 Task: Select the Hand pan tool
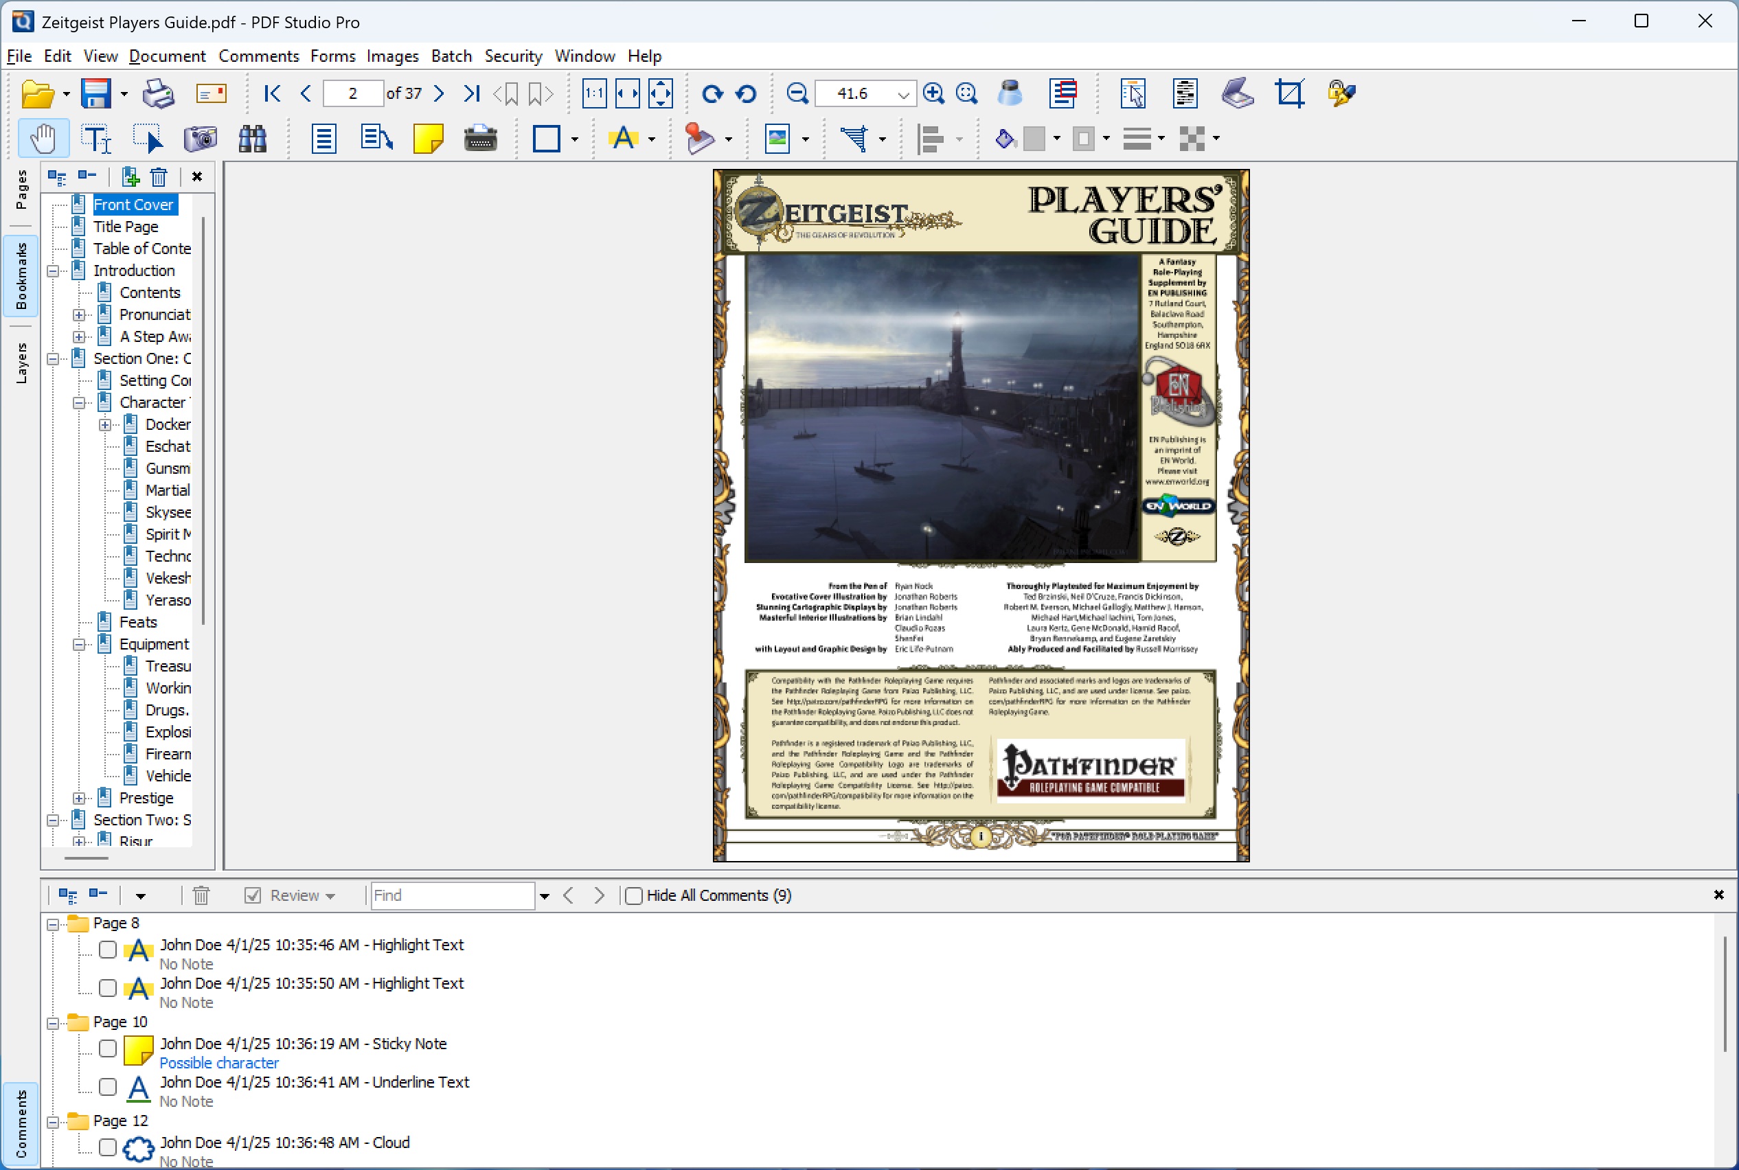click(43, 138)
